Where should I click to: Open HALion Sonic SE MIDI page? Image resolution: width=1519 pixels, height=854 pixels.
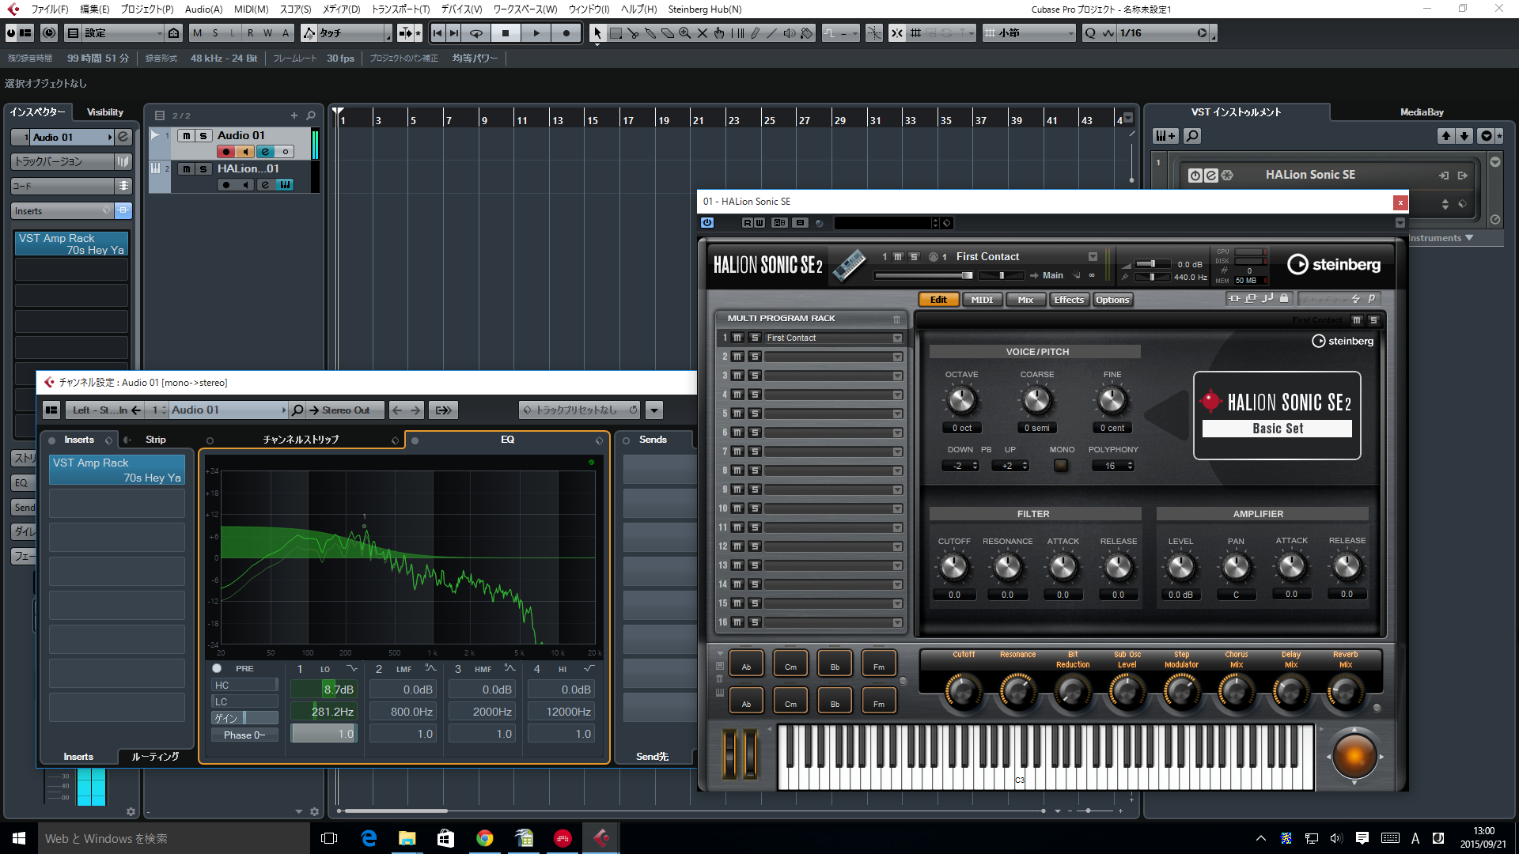(x=982, y=300)
